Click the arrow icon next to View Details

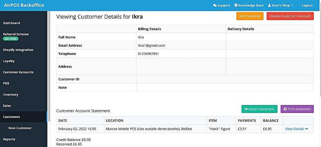(307, 129)
